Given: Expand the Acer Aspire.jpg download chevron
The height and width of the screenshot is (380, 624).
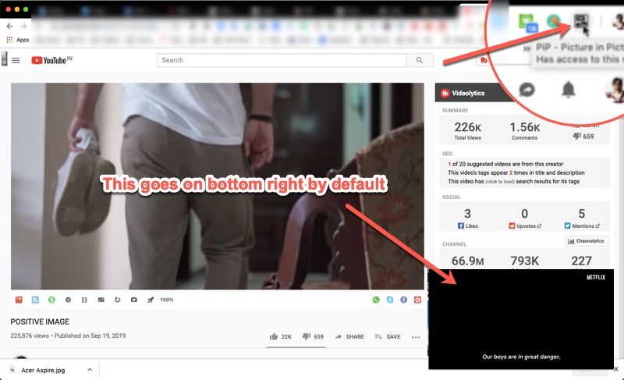Looking at the screenshot, I should (90, 370).
